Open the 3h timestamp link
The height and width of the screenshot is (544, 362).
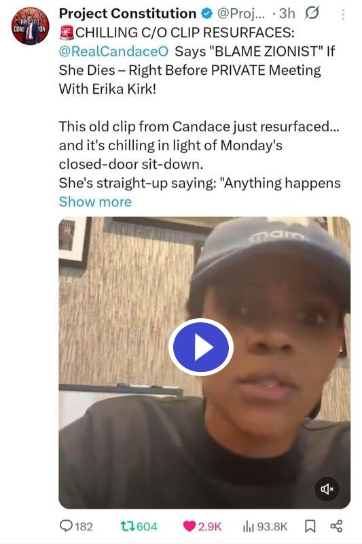click(287, 14)
